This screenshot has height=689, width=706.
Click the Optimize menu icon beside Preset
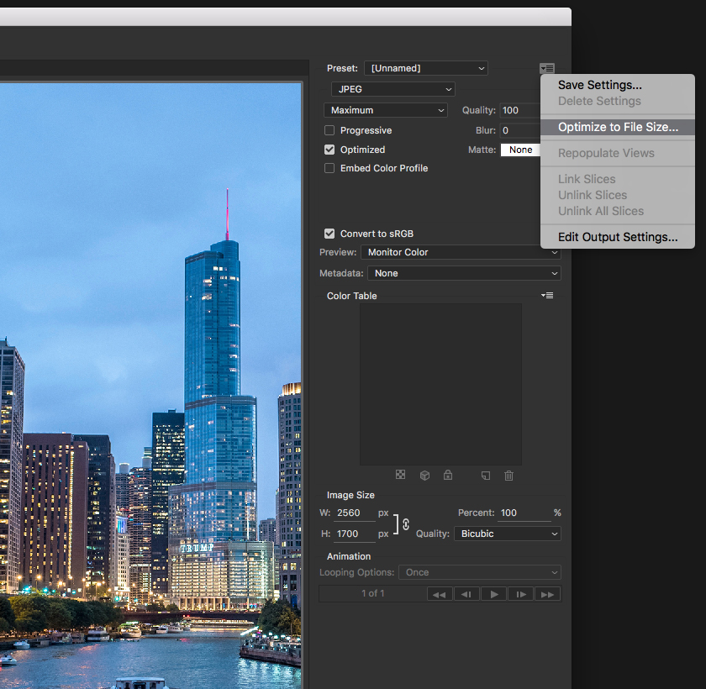pos(547,69)
